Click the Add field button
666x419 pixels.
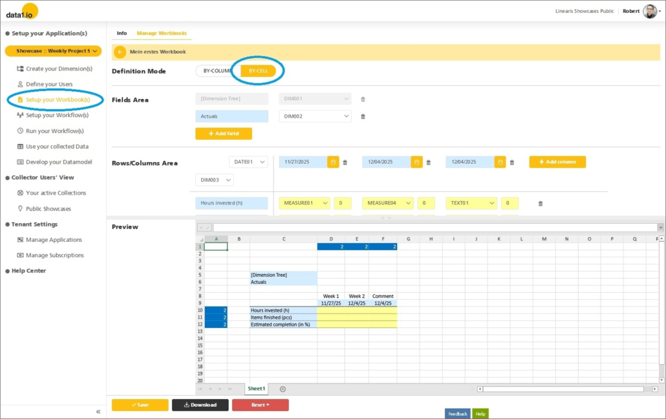point(223,133)
